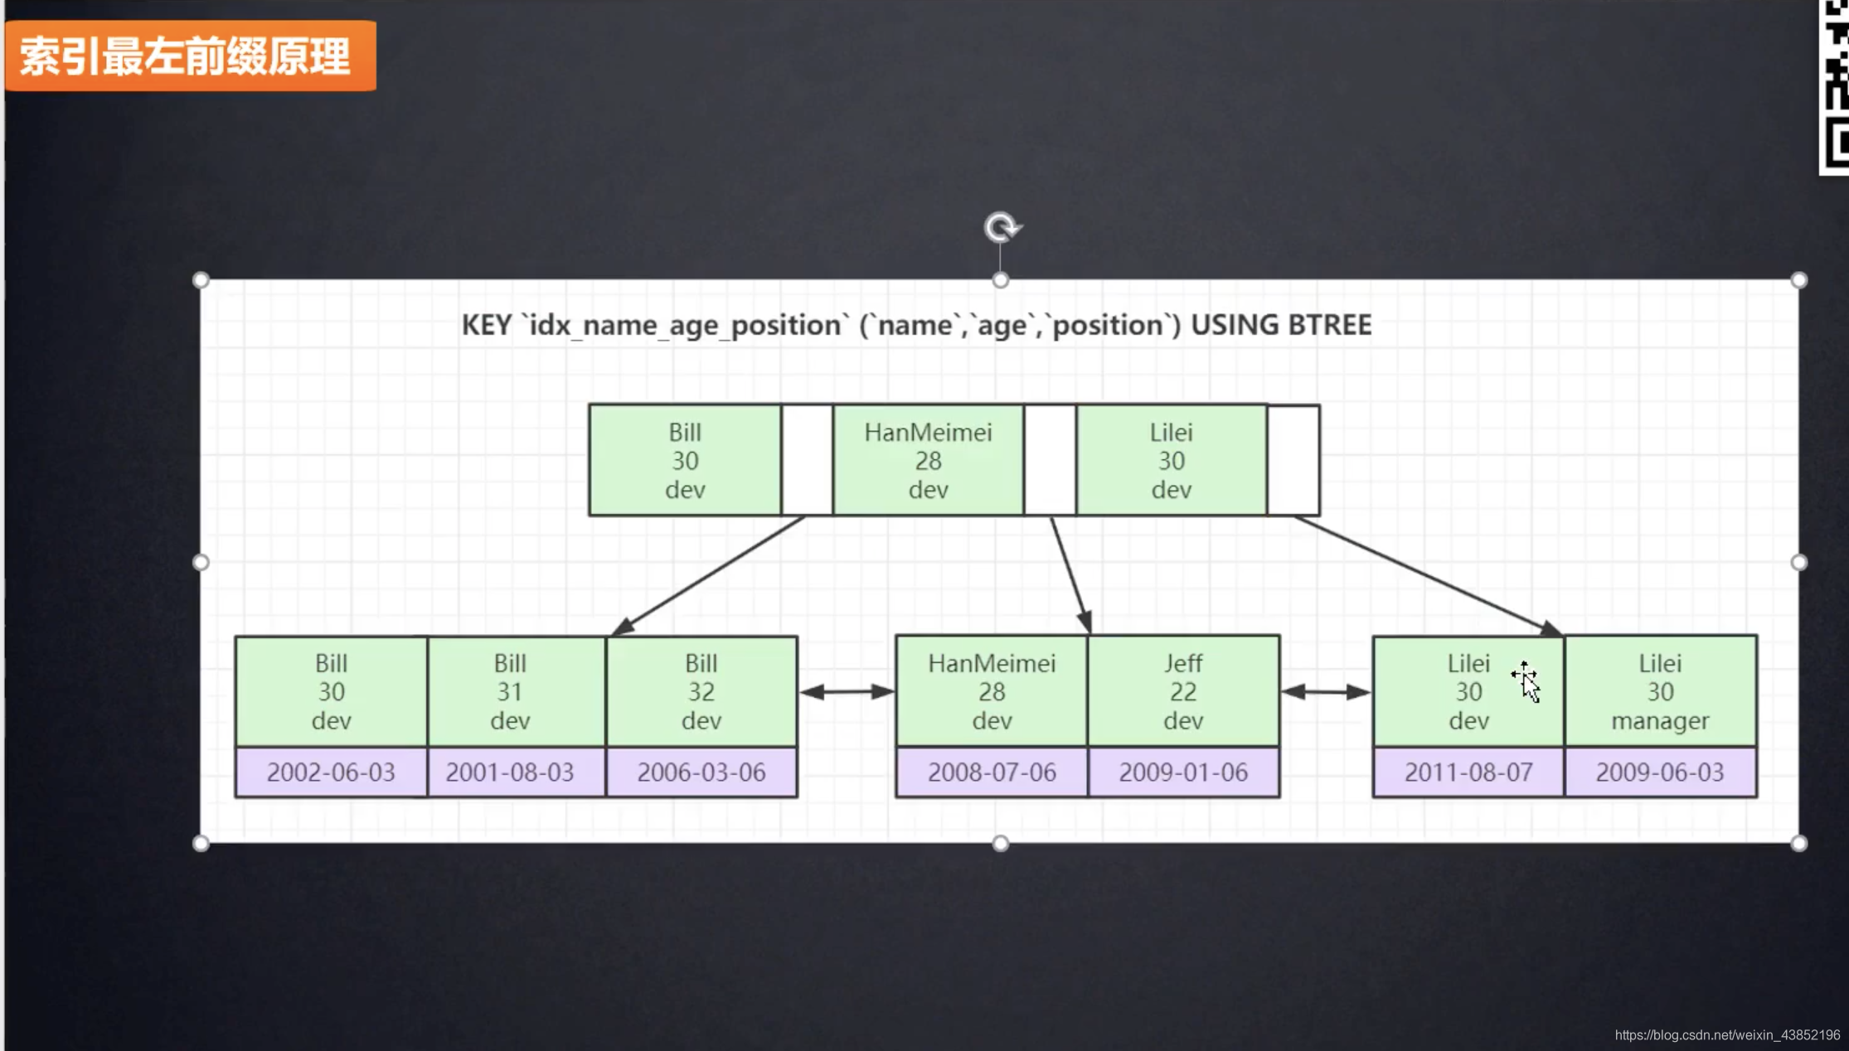Select the root node cell HanMeimei 28 dev
The width and height of the screenshot is (1849, 1051).
point(928,460)
